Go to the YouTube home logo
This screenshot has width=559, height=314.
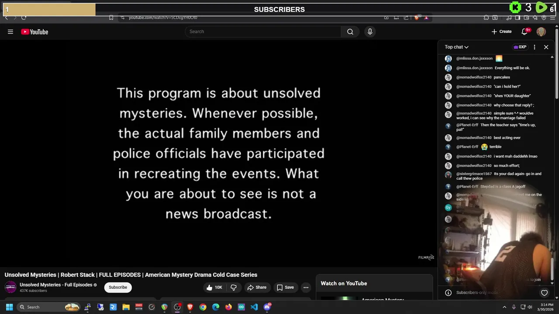point(35,31)
